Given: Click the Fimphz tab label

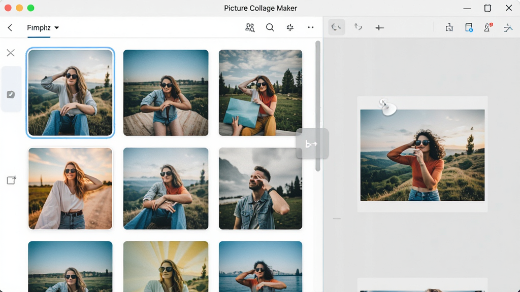Looking at the screenshot, I should click(39, 27).
